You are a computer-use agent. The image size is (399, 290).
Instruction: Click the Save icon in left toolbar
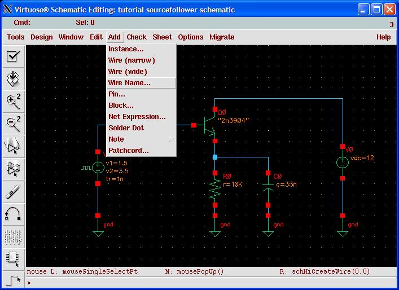click(14, 79)
